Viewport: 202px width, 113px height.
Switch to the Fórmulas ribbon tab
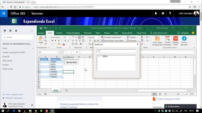click(x=88, y=33)
